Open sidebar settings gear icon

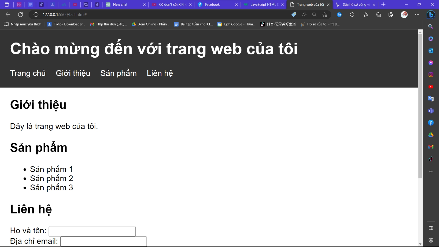pos(431,240)
